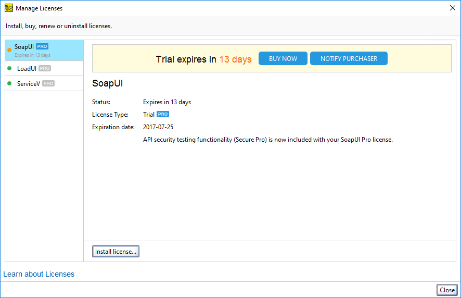Click the BUY NOW button
The width and height of the screenshot is (461, 298).
(x=283, y=58)
